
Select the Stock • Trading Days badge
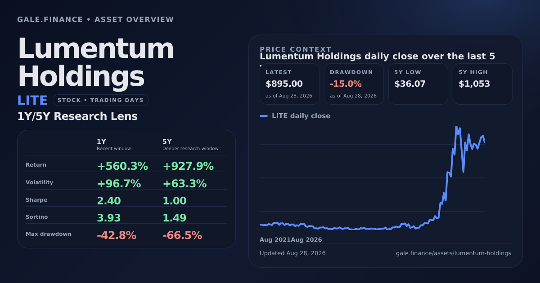coord(100,100)
